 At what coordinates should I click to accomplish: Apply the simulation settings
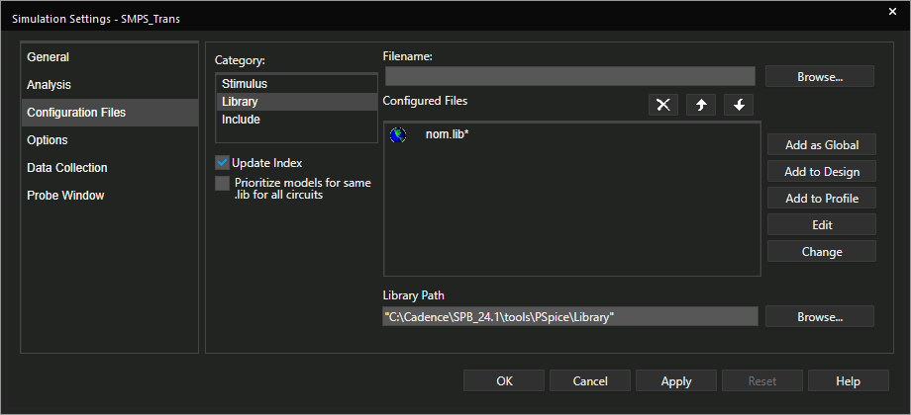[675, 380]
